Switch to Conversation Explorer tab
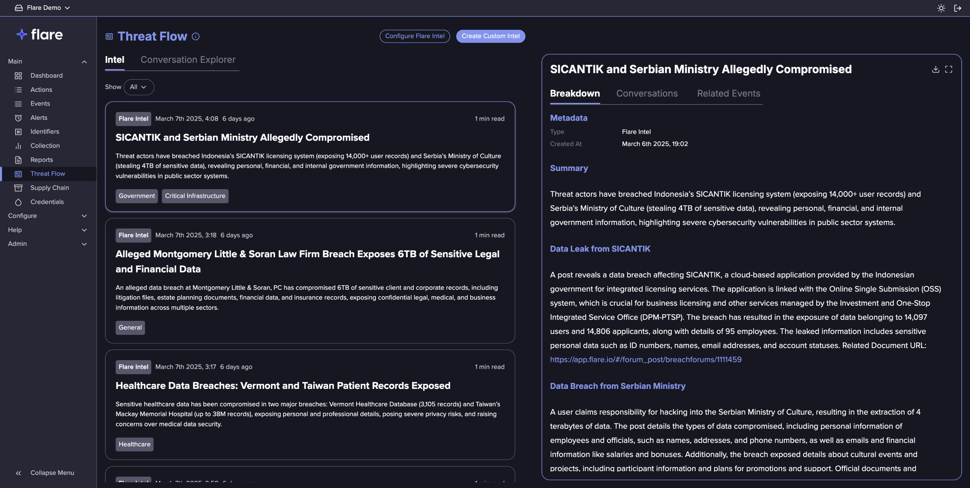Image resolution: width=970 pixels, height=488 pixels. pos(188,60)
